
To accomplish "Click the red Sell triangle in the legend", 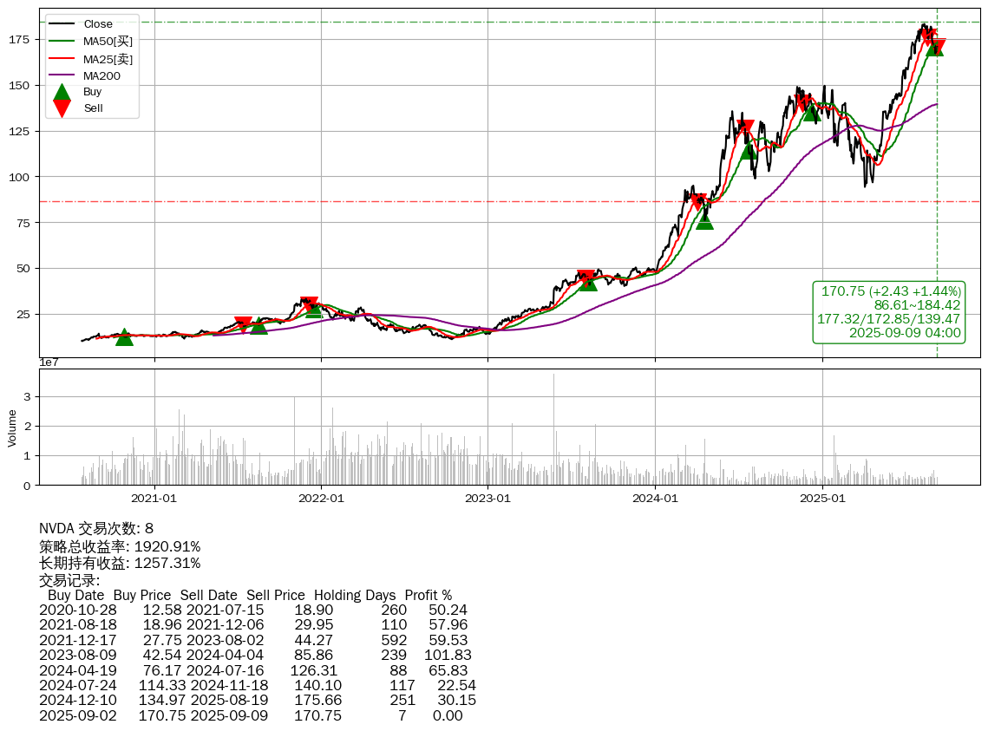I will point(62,108).
